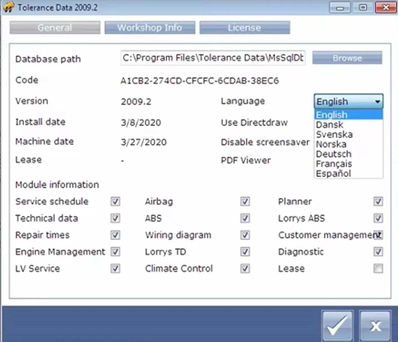398x342 pixels.
Task: Close the Tolerance Data window
Action: coord(386,7)
